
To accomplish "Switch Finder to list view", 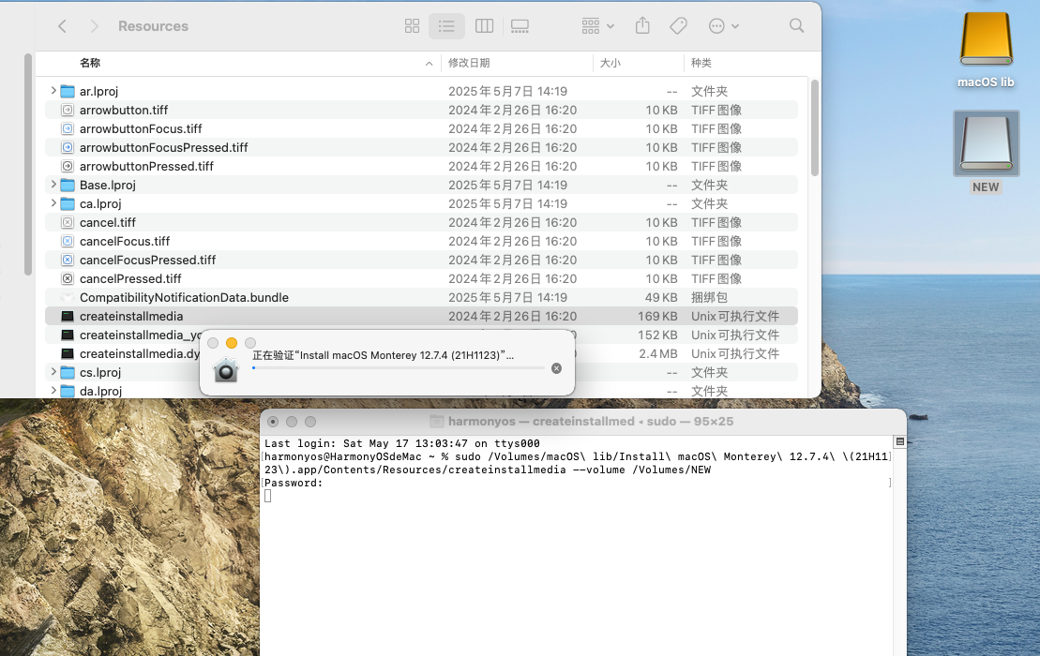I will click(446, 26).
